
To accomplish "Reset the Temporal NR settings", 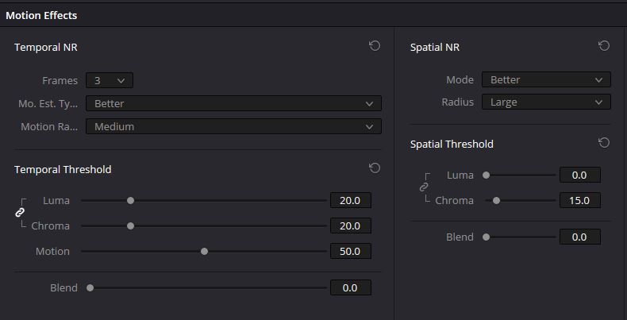I will tap(375, 46).
